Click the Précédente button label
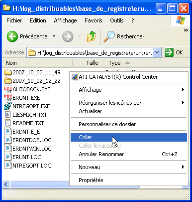This screenshot has width=192, height=202. 34,36
